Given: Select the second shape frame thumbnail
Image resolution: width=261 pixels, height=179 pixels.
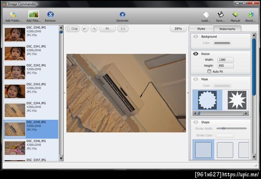Looking at the screenshot, I should (225, 150).
